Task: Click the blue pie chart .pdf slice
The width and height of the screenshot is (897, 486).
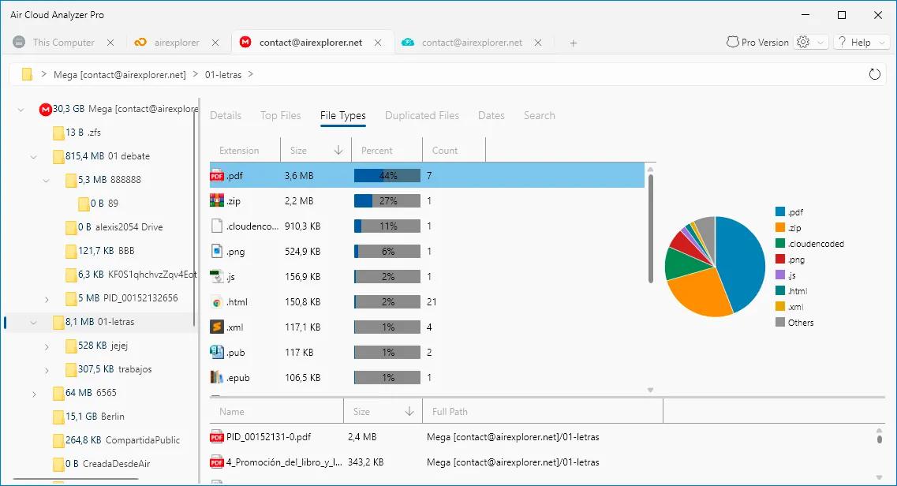Action: [x=742, y=263]
